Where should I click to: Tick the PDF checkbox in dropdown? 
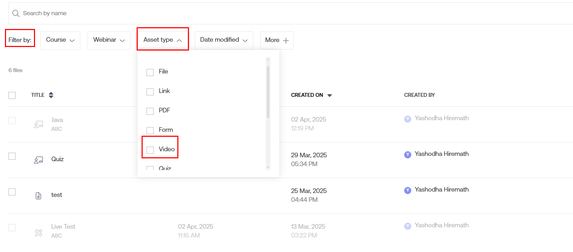(150, 111)
